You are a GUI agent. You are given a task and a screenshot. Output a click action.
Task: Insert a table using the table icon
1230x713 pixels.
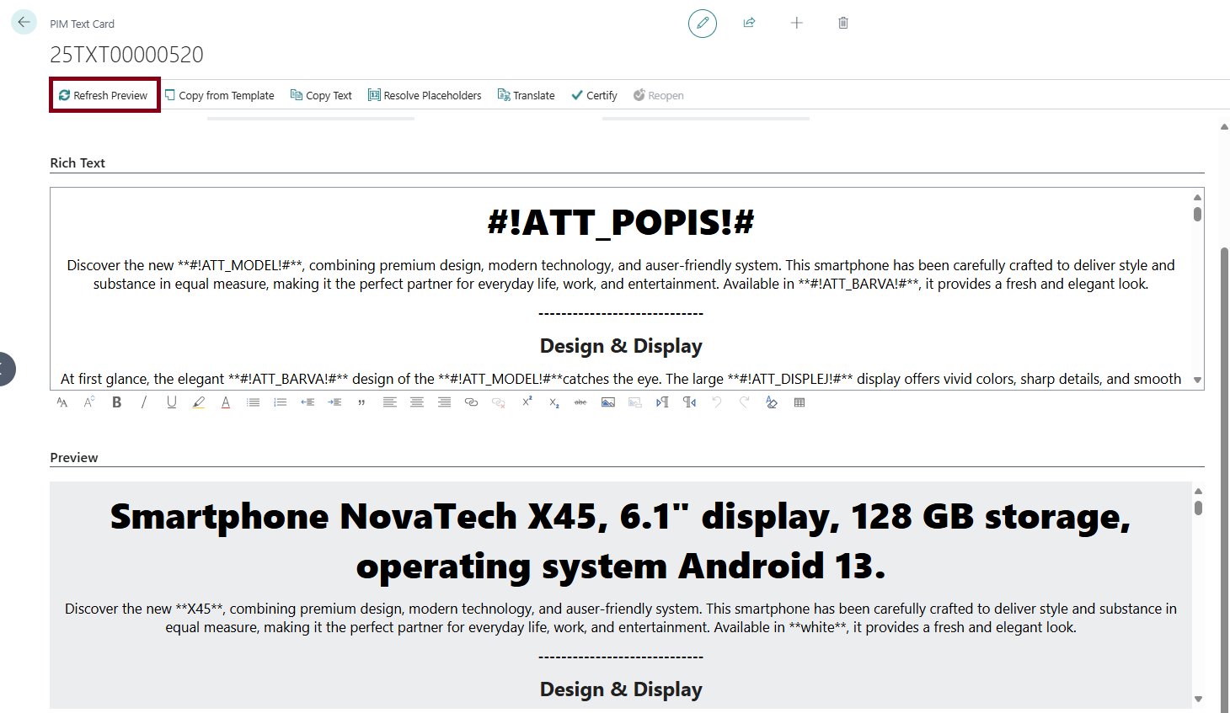point(799,402)
